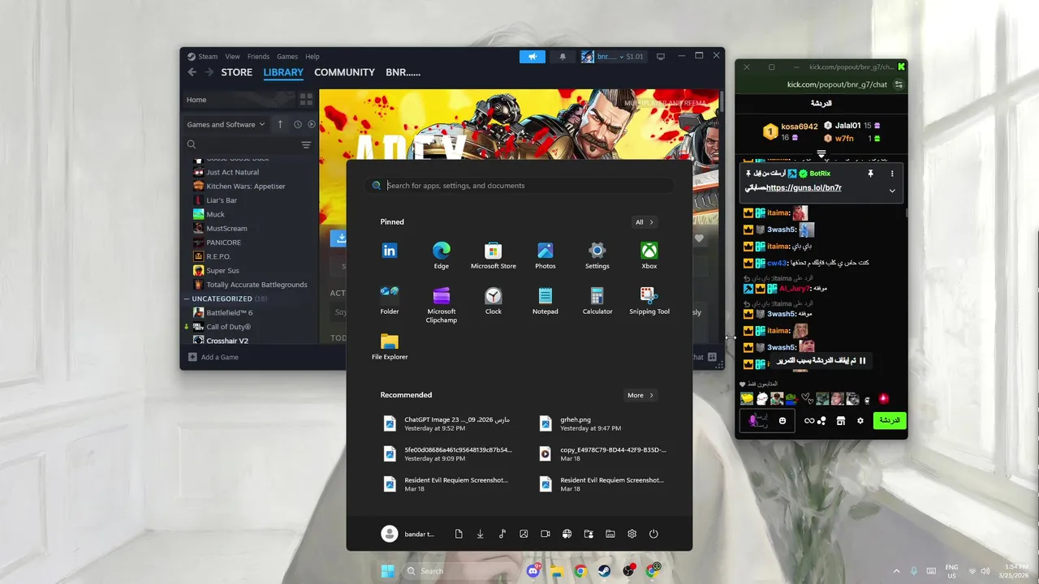Switch to Steam STORE tab
This screenshot has height=584, width=1039.
(x=237, y=72)
